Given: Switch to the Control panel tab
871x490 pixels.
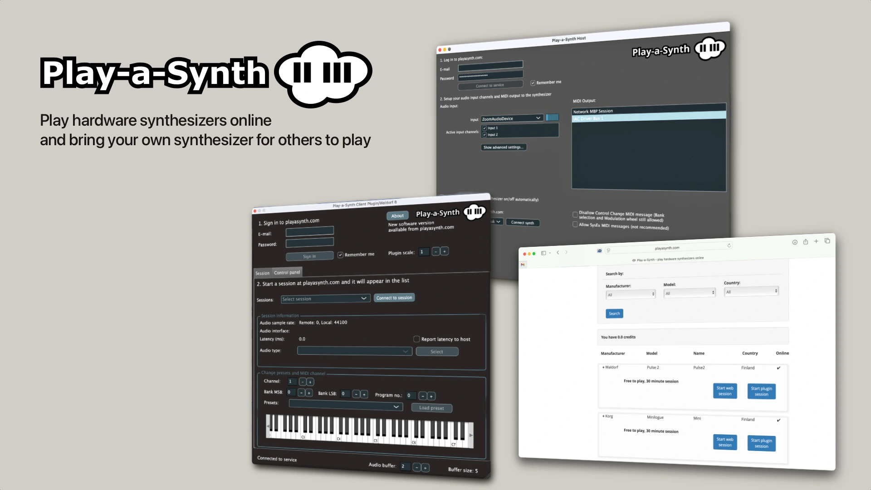Looking at the screenshot, I should [287, 272].
